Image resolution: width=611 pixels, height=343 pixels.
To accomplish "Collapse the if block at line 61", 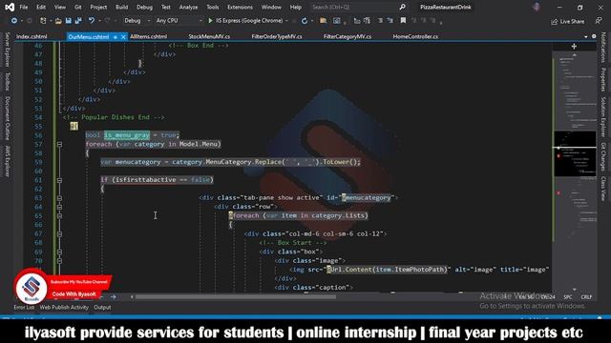I will 59,180.
